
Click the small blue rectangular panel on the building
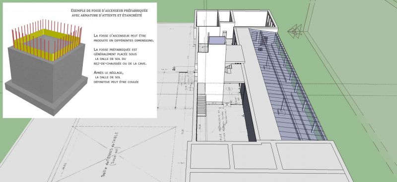point(217,41)
